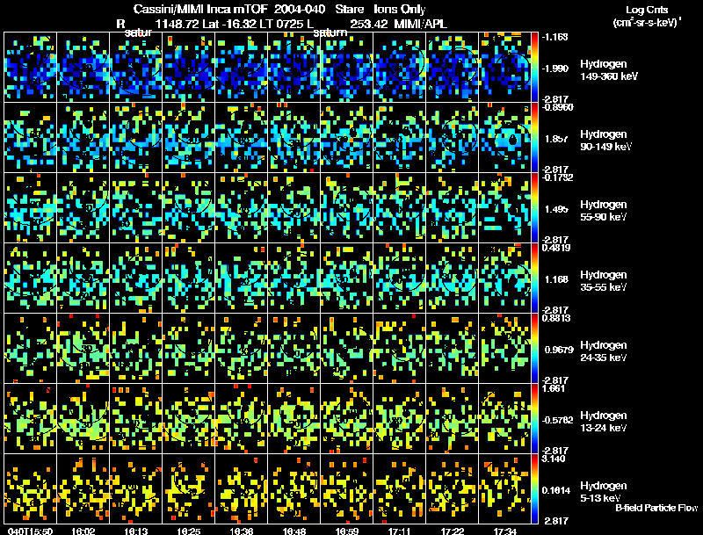Click the '16:25' time label

(189, 531)
